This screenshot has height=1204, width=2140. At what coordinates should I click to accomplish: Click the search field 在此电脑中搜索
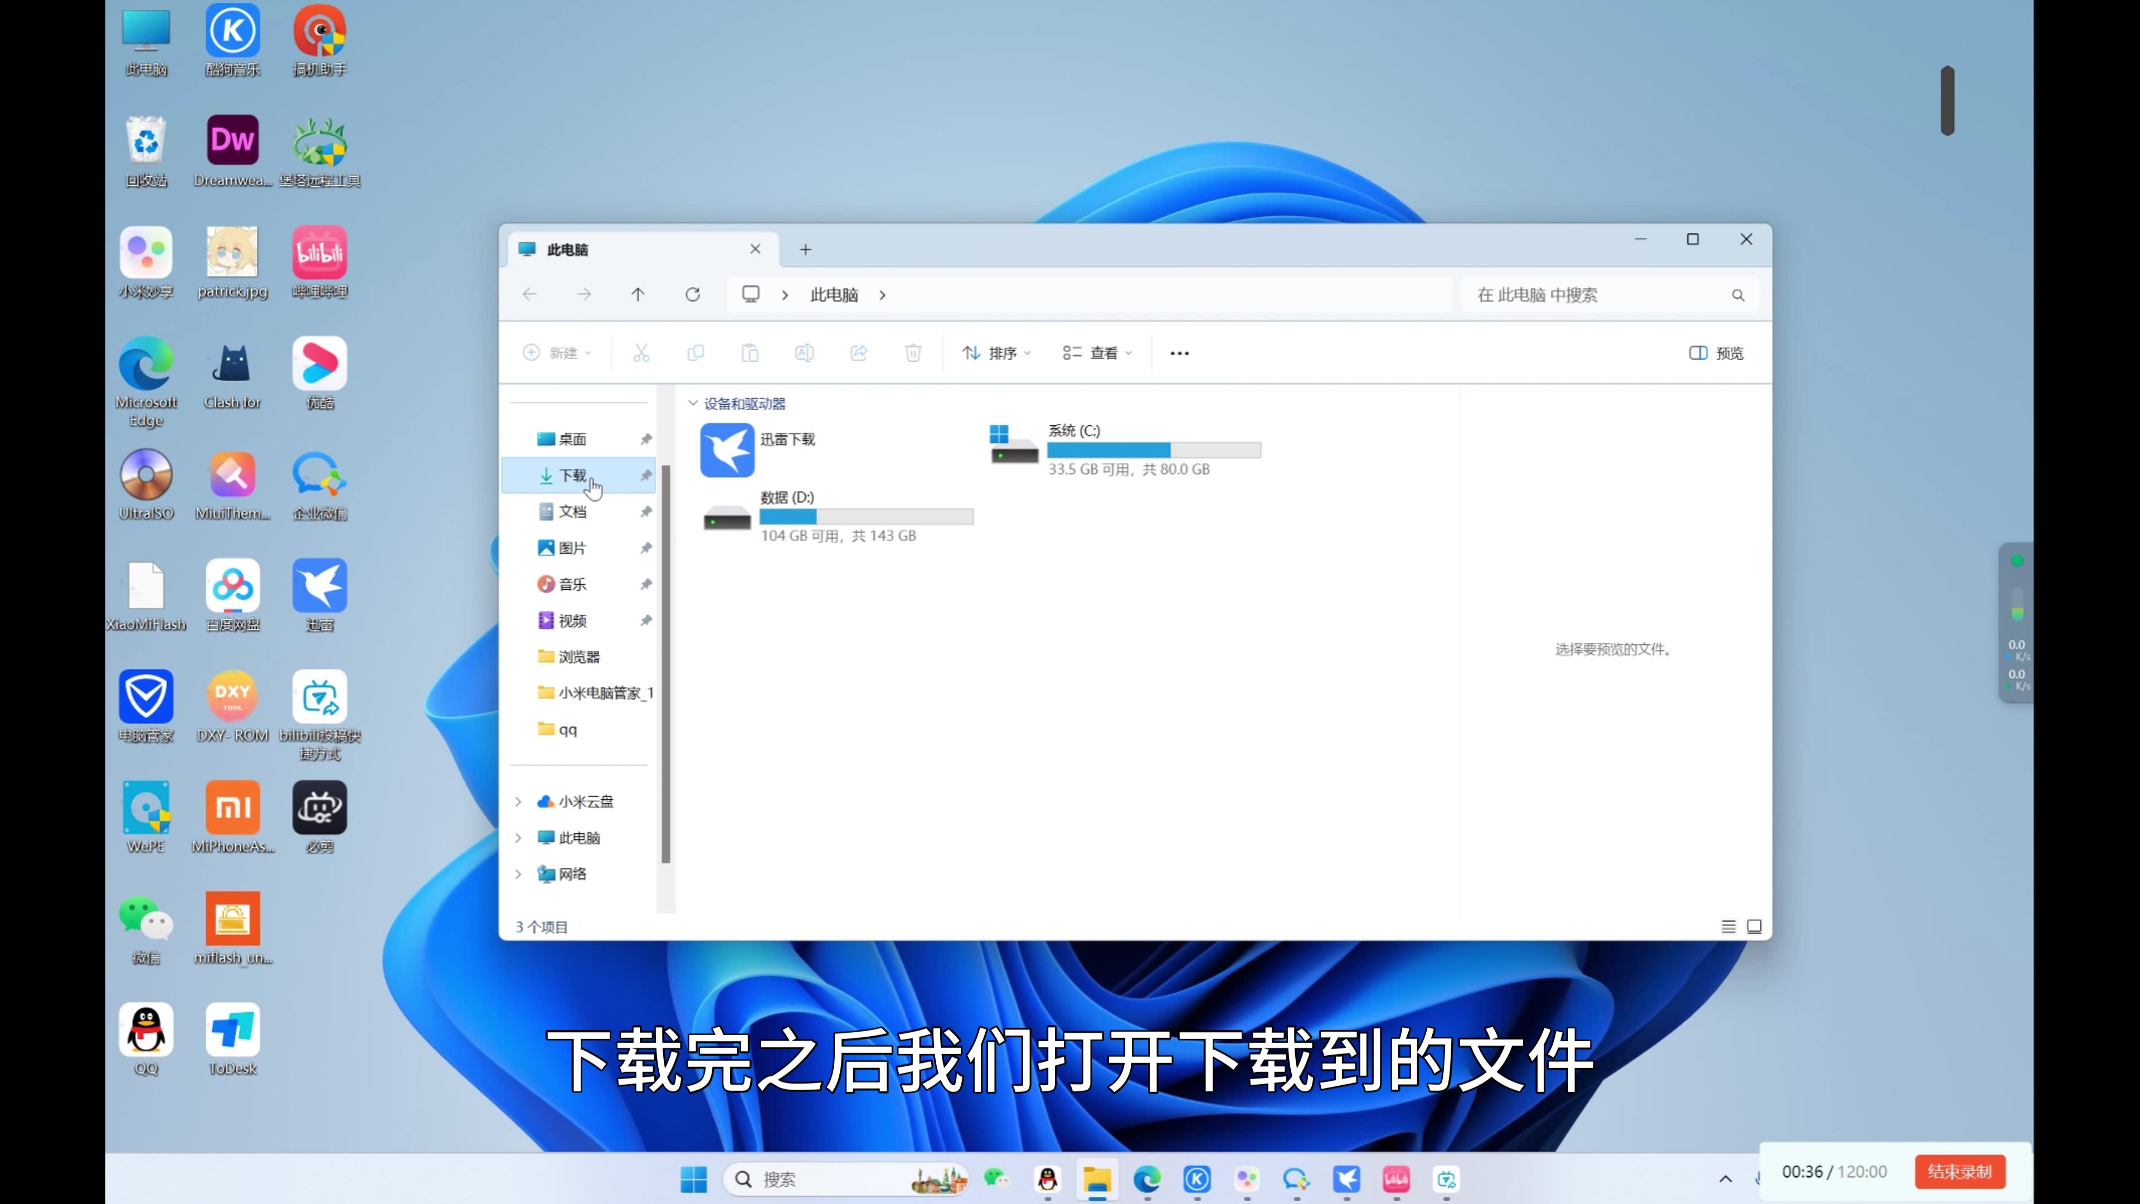(1596, 294)
